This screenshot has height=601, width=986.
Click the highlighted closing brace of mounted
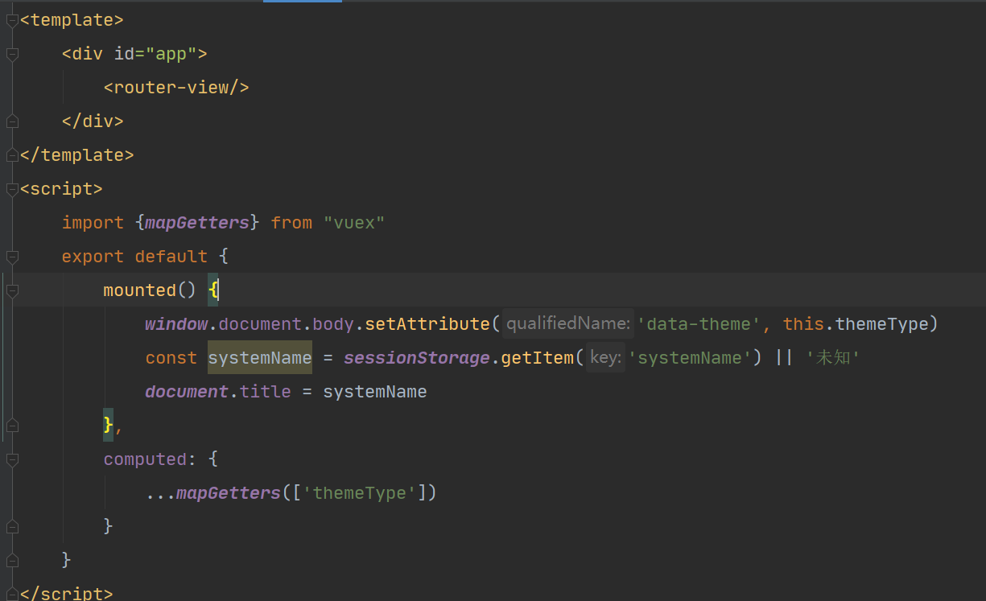pos(108,426)
